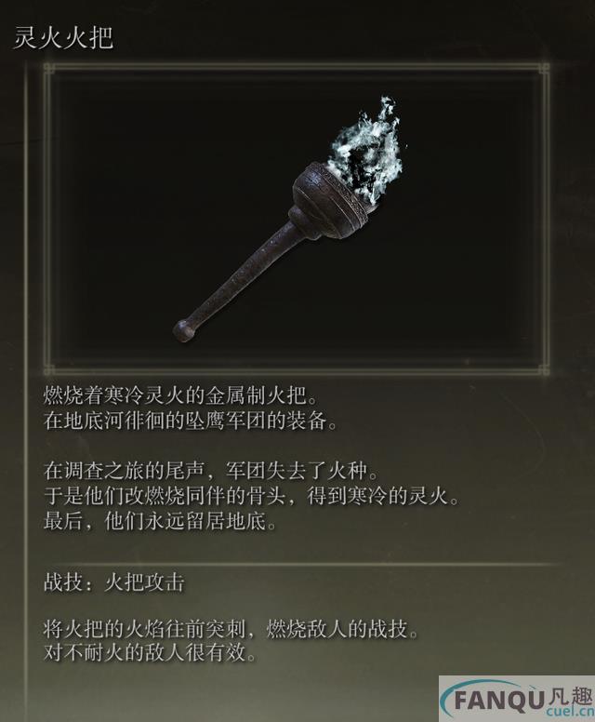Click the line 军团失去了火种

211,472
